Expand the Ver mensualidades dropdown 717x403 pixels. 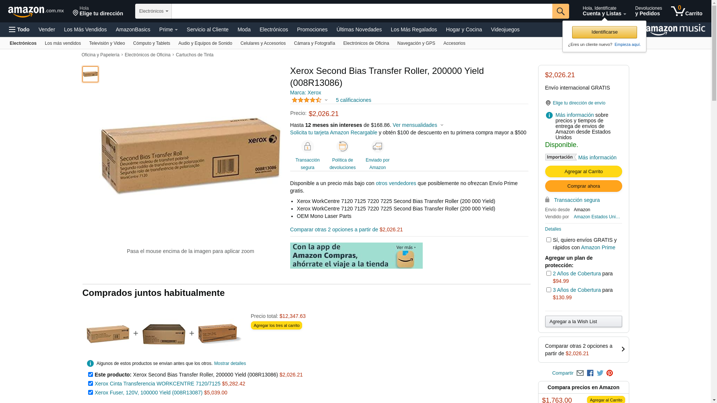pyautogui.click(x=418, y=125)
